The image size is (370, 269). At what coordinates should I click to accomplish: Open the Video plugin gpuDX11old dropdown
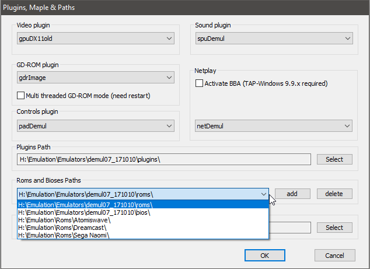[96, 39]
